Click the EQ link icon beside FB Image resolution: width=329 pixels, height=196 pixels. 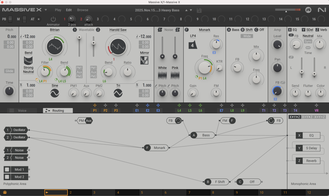click(x=291, y=35)
